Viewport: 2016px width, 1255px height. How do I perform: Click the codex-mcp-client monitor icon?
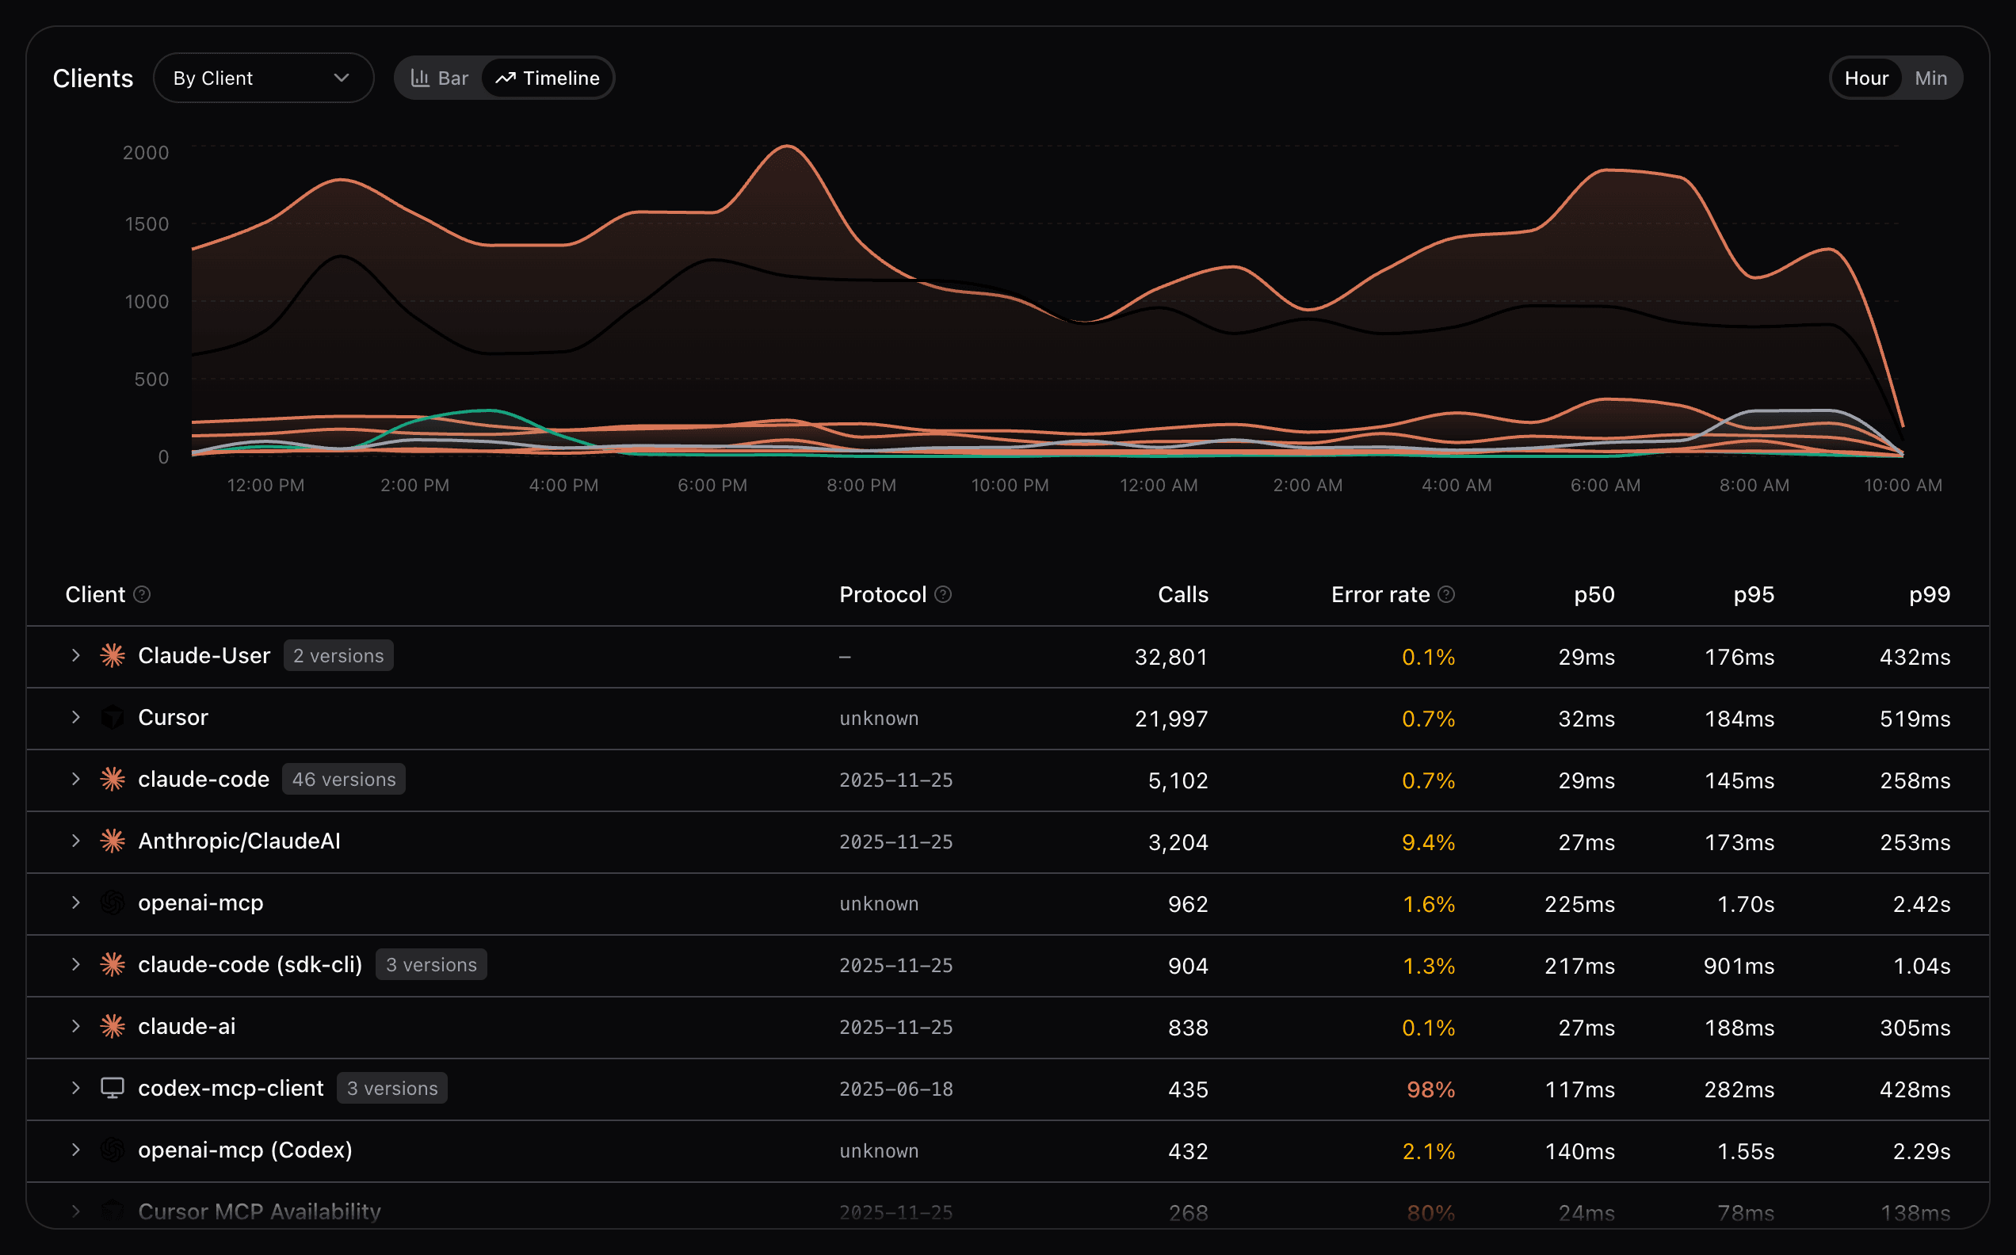pyautogui.click(x=112, y=1088)
